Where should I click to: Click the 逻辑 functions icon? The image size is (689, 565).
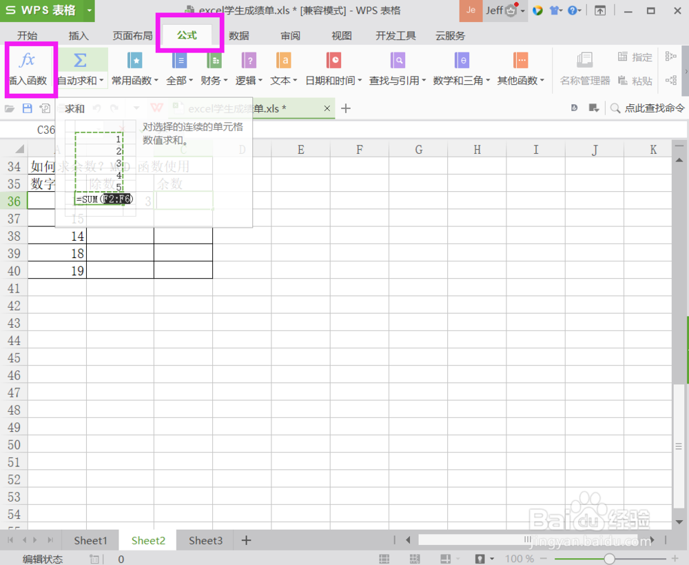249,60
